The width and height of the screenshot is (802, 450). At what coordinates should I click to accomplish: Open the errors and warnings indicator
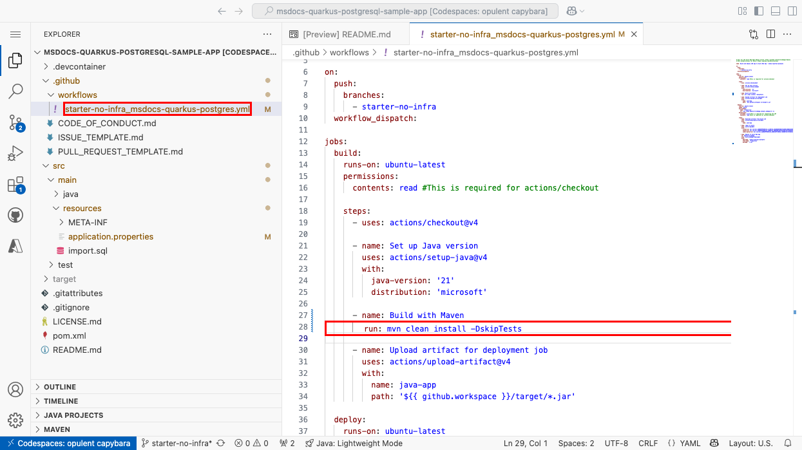click(252, 443)
